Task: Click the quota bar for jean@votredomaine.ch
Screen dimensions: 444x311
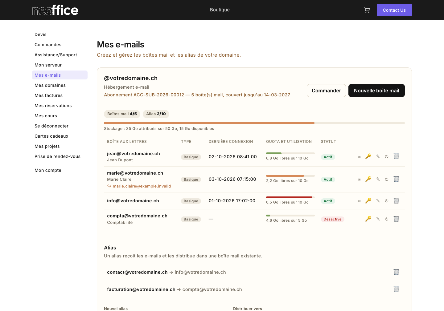Action: coord(290,153)
